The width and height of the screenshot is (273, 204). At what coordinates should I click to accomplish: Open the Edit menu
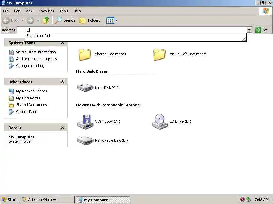pos(17,11)
